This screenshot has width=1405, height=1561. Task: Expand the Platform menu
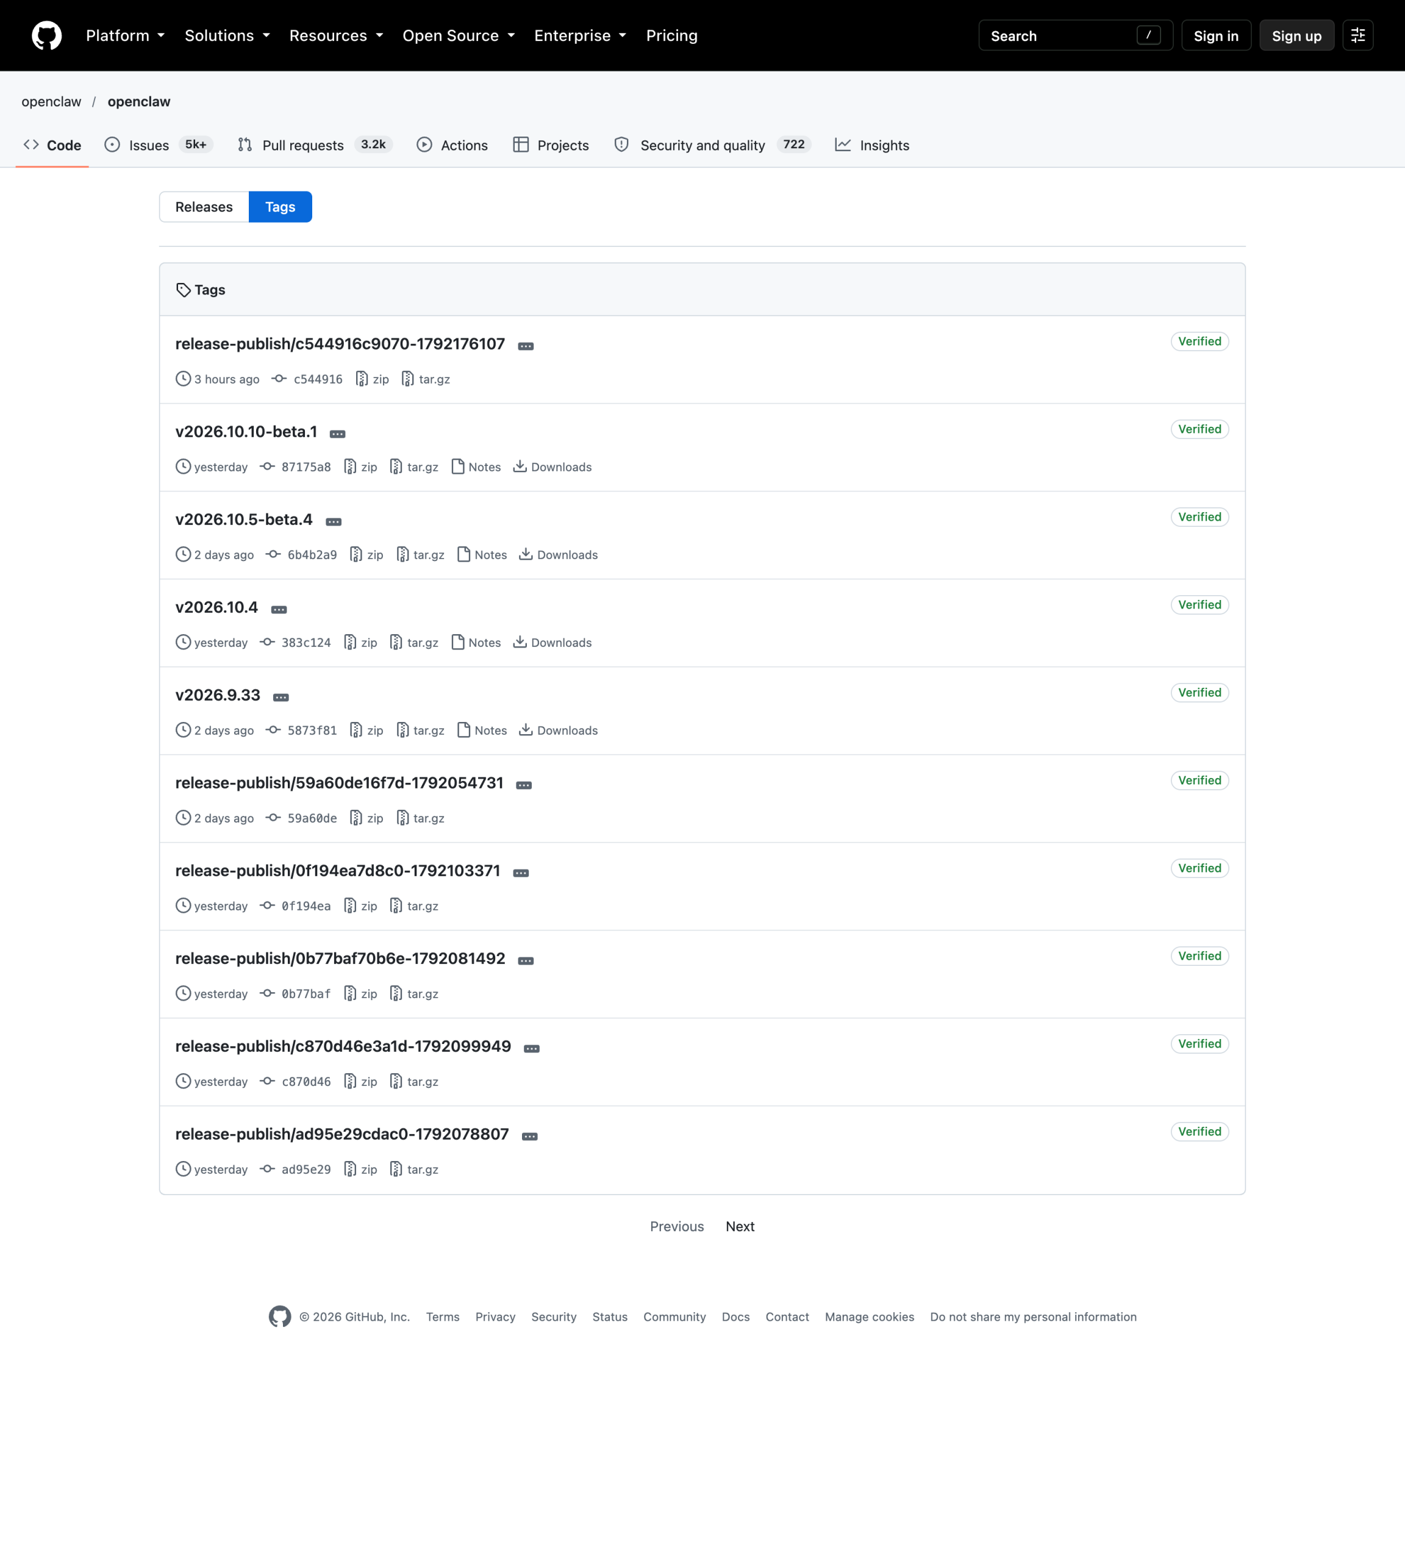click(125, 35)
